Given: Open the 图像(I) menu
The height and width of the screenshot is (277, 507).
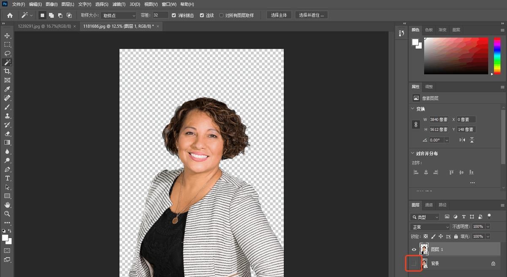Looking at the screenshot, I should tap(52, 4).
